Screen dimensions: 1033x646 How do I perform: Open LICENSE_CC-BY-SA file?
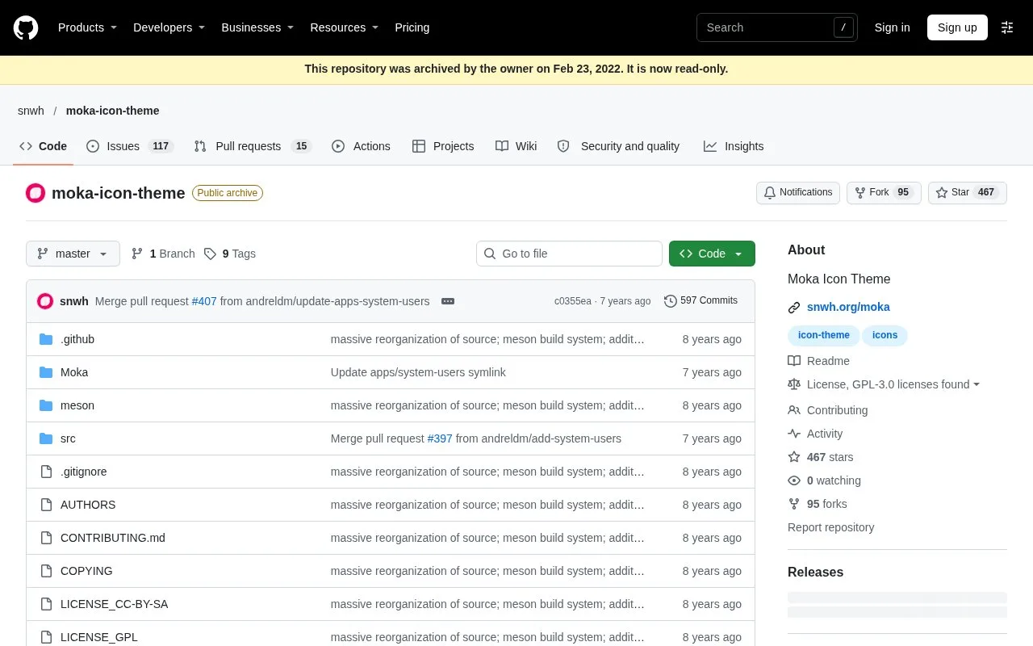tap(114, 604)
